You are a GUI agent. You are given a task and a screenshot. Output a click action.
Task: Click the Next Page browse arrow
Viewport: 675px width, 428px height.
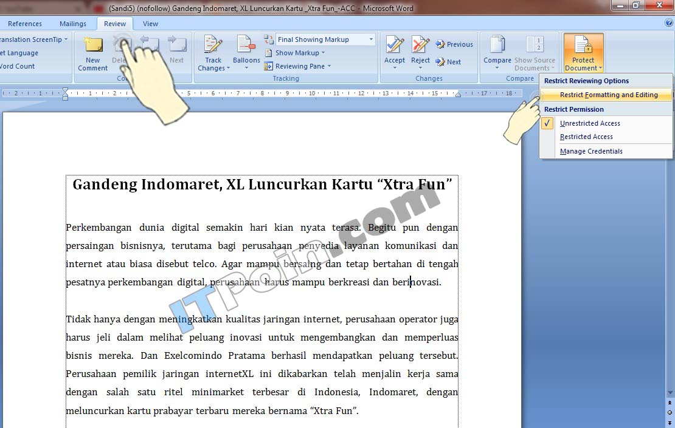click(670, 423)
